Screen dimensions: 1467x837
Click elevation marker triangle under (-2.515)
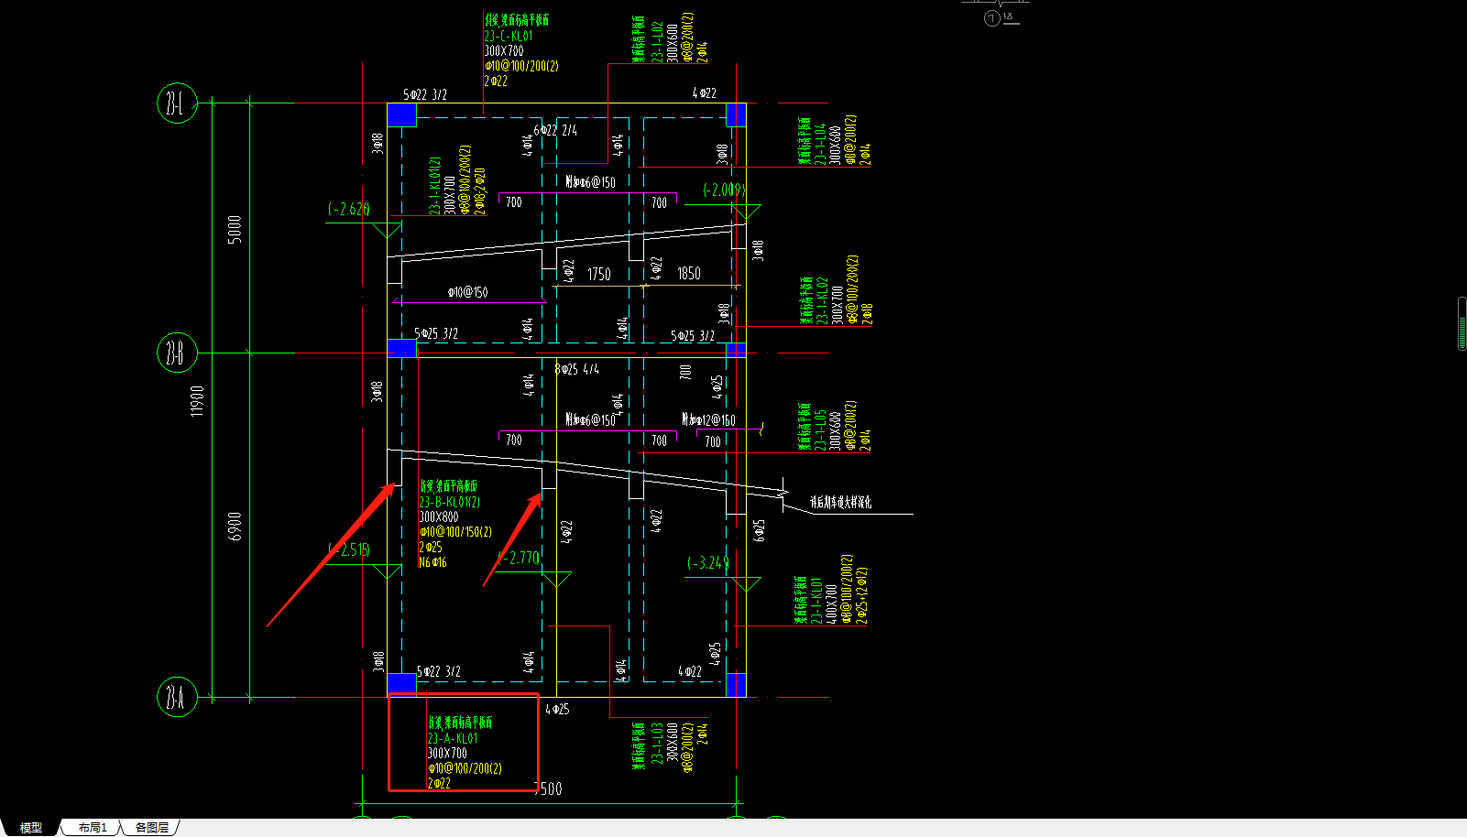point(387,572)
